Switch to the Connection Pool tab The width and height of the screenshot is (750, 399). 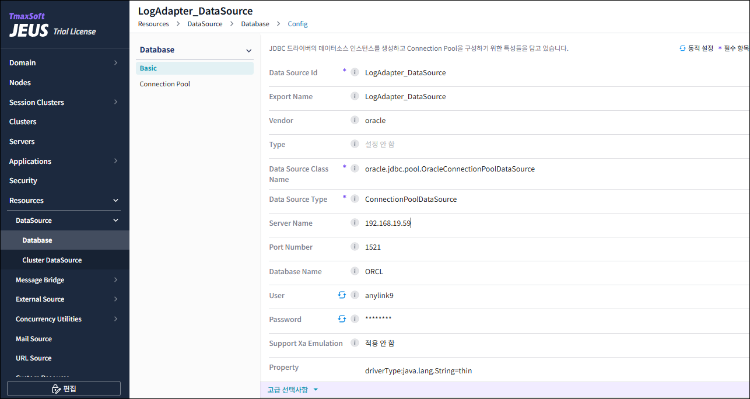click(x=164, y=83)
